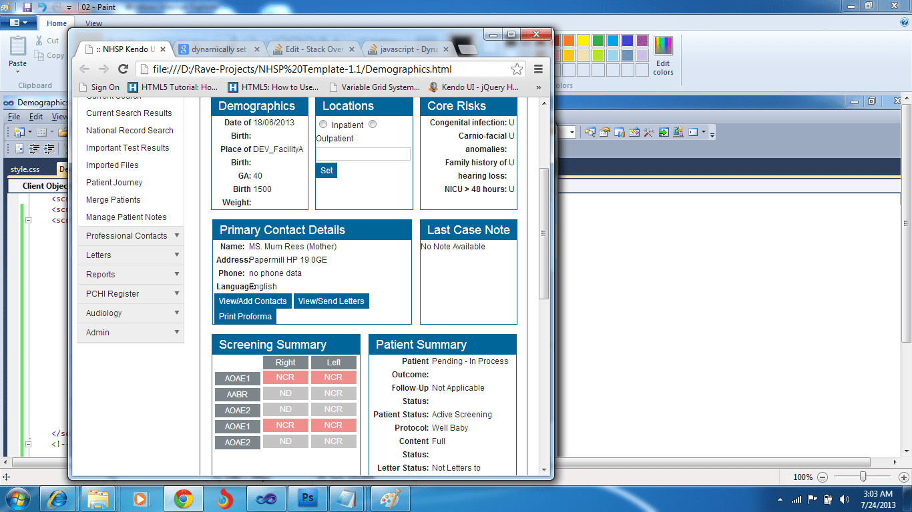Open the 'Kendo UI - jQuery H...' bookmark

tap(473, 87)
